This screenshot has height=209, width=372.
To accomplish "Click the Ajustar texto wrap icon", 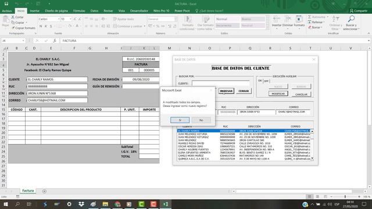I will coord(115,19).
